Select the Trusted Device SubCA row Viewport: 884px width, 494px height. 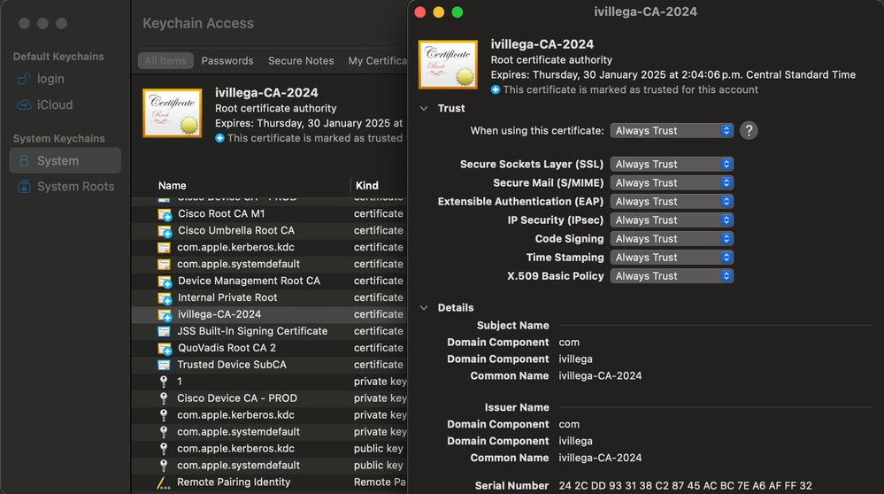click(270, 365)
